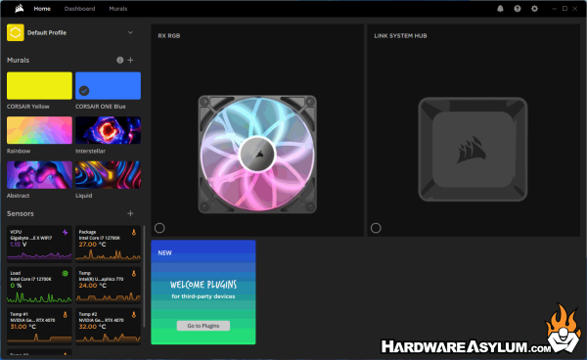Add a new mural with plus icon
The image size is (587, 360).
click(130, 60)
